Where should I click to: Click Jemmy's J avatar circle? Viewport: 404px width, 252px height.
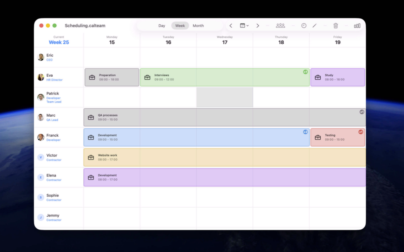pos(41,217)
